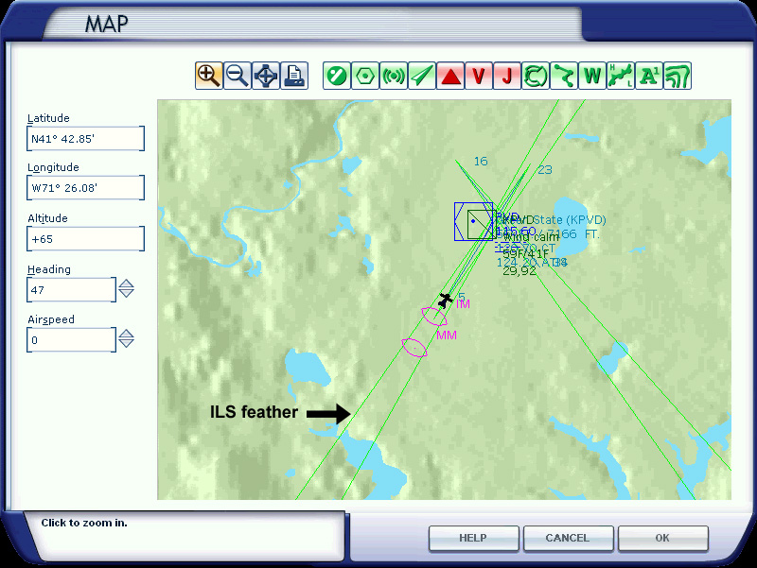Increase airspeed with the up arrow
The height and width of the screenshot is (568, 757).
coord(126,334)
